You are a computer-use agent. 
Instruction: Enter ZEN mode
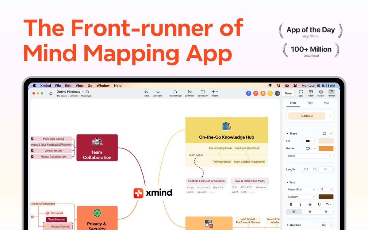(x=301, y=92)
